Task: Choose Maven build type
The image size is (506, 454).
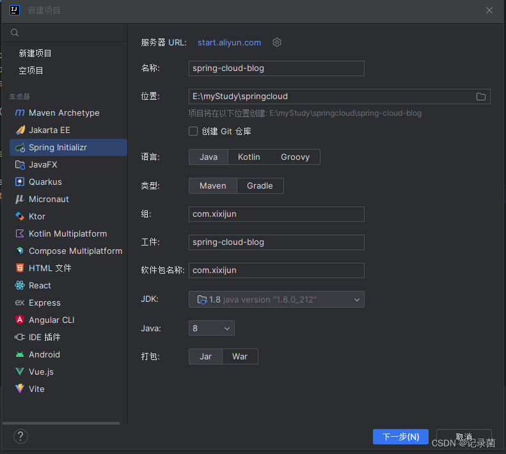Action: 213,186
